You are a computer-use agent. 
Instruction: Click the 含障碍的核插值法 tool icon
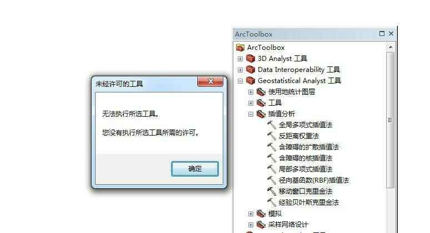[x=272, y=158]
